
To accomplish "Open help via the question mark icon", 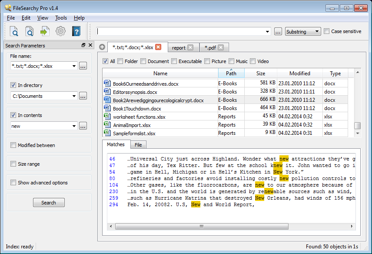I will (x=76, y=31).
